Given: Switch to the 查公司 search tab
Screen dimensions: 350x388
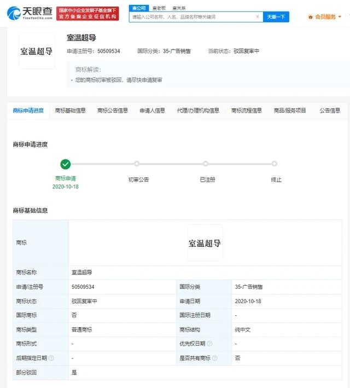Looking at the screenshot, I should point(139,8).
